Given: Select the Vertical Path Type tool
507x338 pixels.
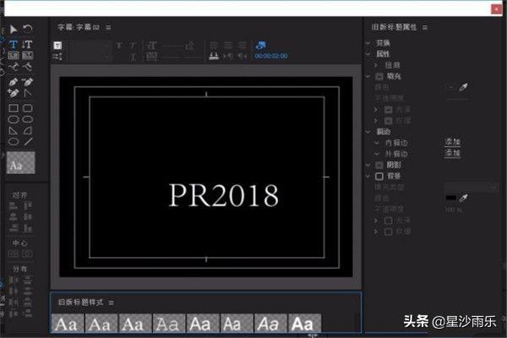Looking at the screenshot, I should point(28,68).
